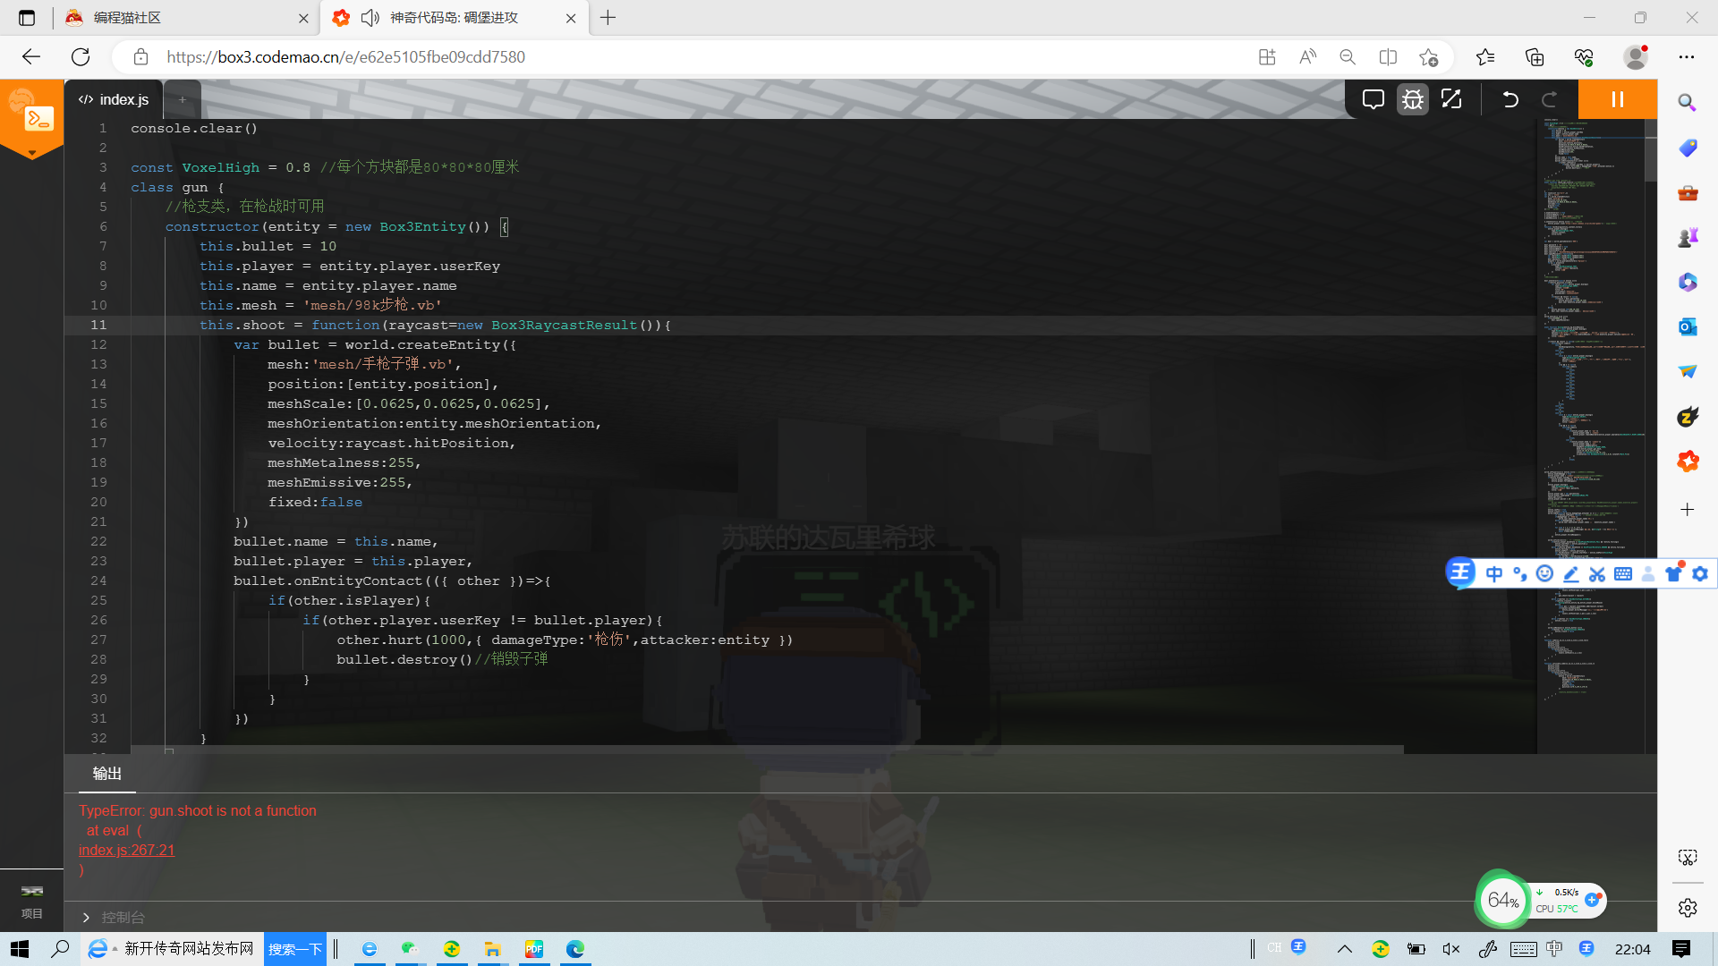Open the sidebar screenshot tool icon
The width and height of the screenshot is (1718, 966).
pyautogui.click(x=1688, y=858)
